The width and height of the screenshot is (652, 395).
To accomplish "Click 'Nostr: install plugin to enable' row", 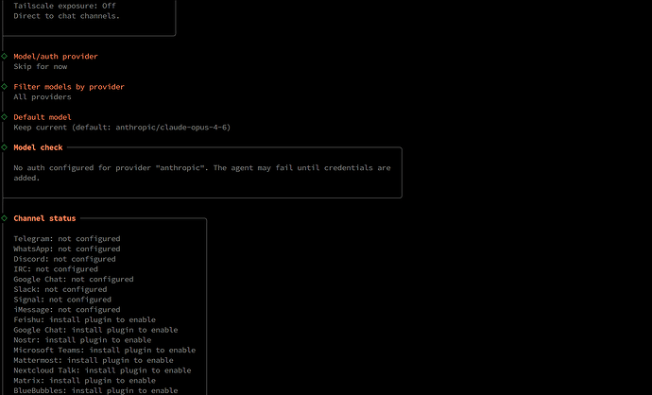I will (82, 340).
